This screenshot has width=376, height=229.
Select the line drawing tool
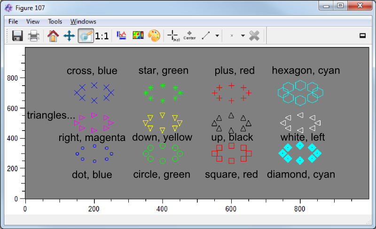coord(206,36)
